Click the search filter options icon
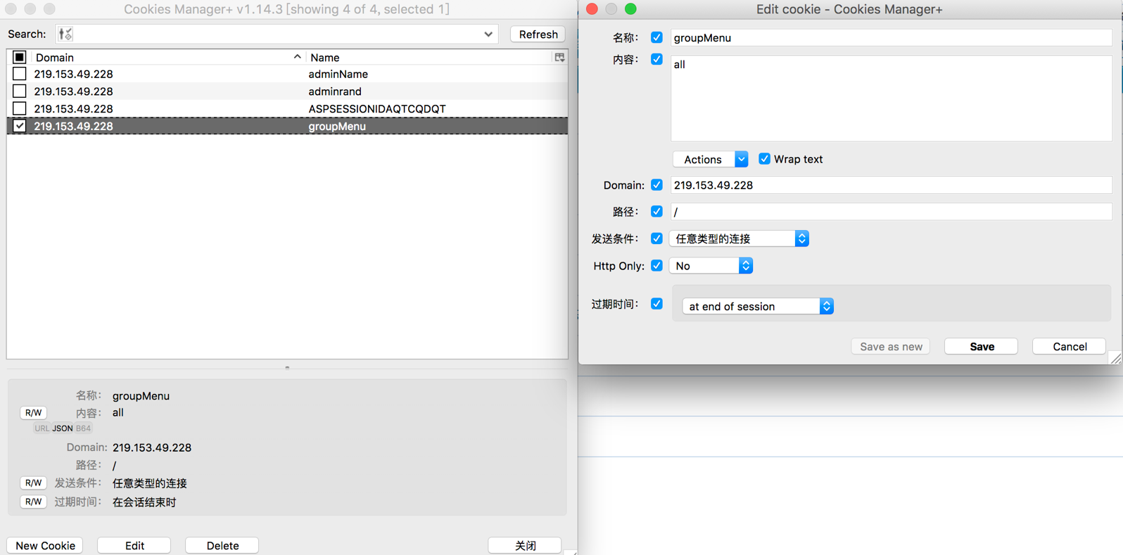The height and width of the screenshot is (555, 1123). 65,34
